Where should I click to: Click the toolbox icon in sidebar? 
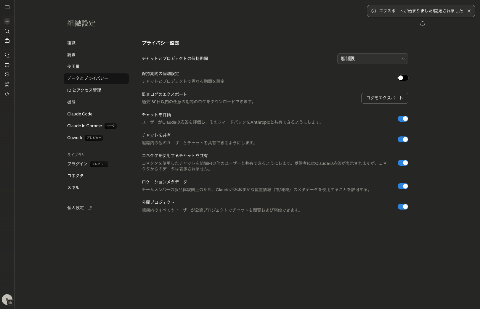pyautogui.click(x=7, y=41)
